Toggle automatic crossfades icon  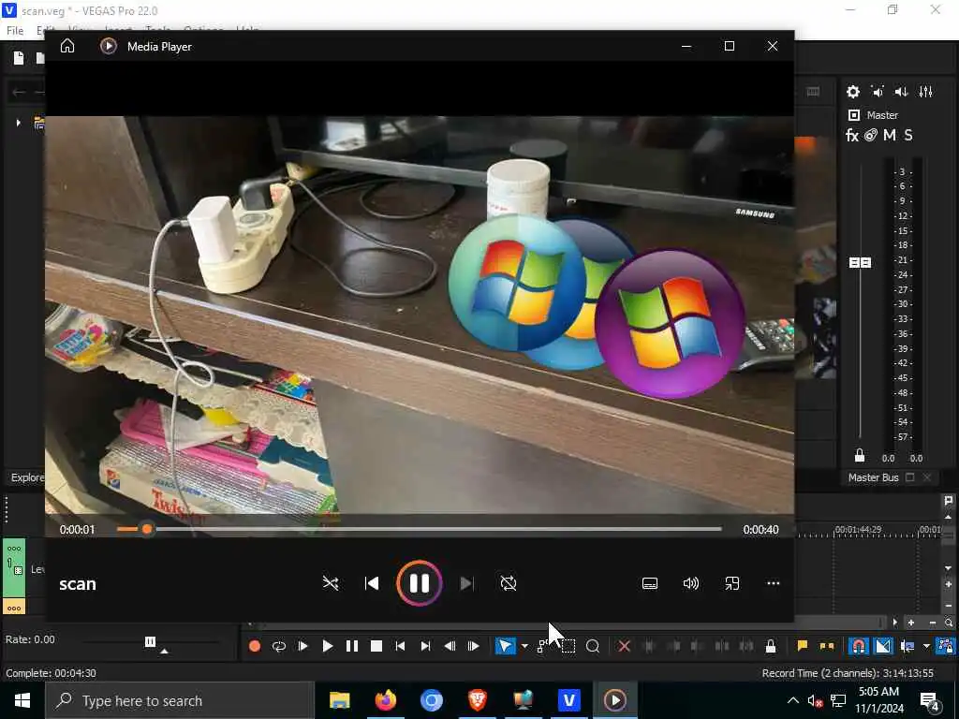(883, 646)
